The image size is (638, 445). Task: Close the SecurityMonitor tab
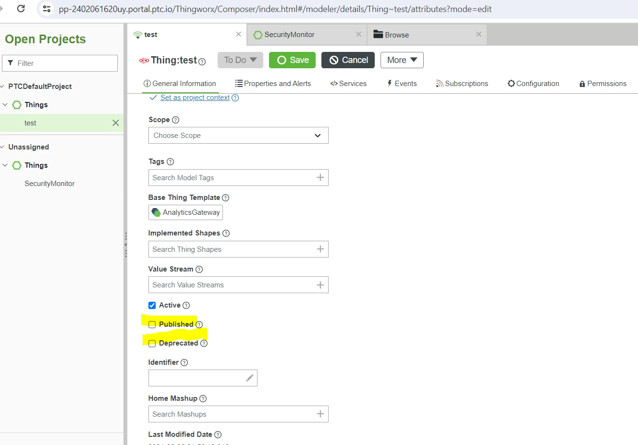click(x=358, y=34)
